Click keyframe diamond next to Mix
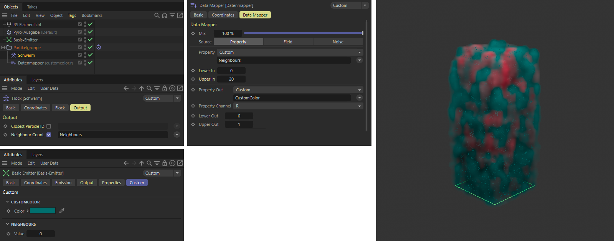The image size is (614, 241). pos(193,33)
